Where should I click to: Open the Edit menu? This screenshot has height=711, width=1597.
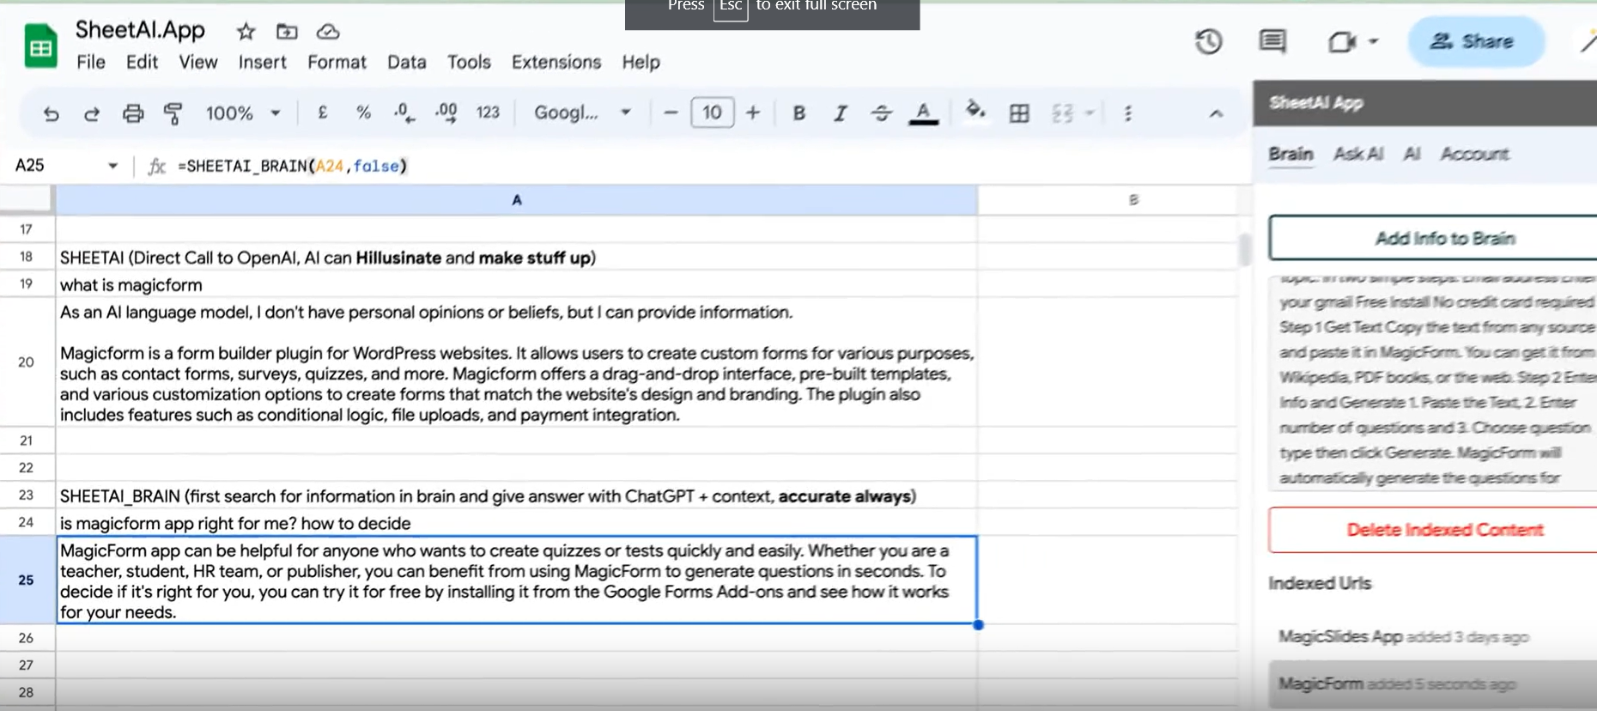click(142, 62)
